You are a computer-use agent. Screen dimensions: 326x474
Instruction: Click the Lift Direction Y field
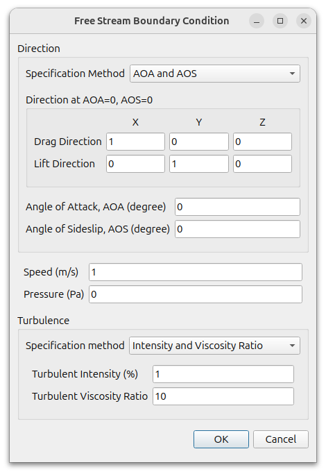(199, 164)
